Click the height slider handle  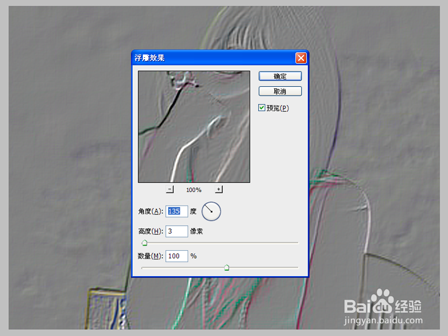point(144,243)
